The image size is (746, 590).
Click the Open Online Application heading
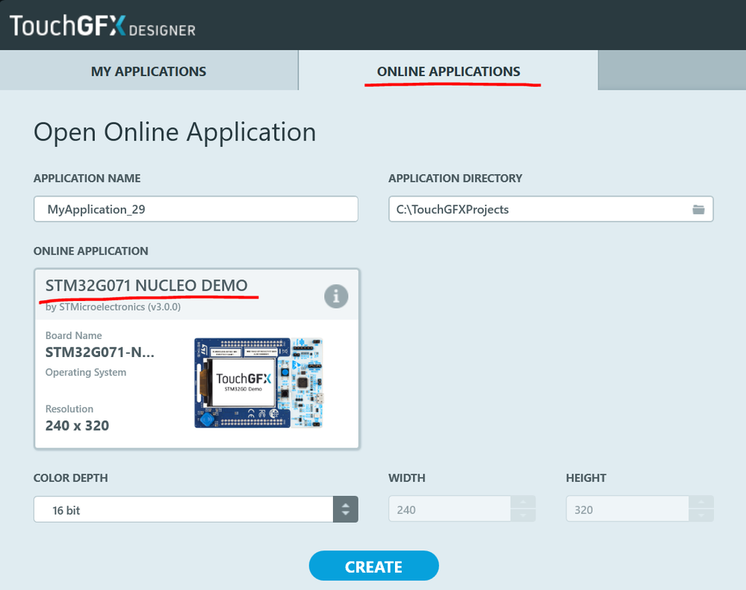click(175, 132)
